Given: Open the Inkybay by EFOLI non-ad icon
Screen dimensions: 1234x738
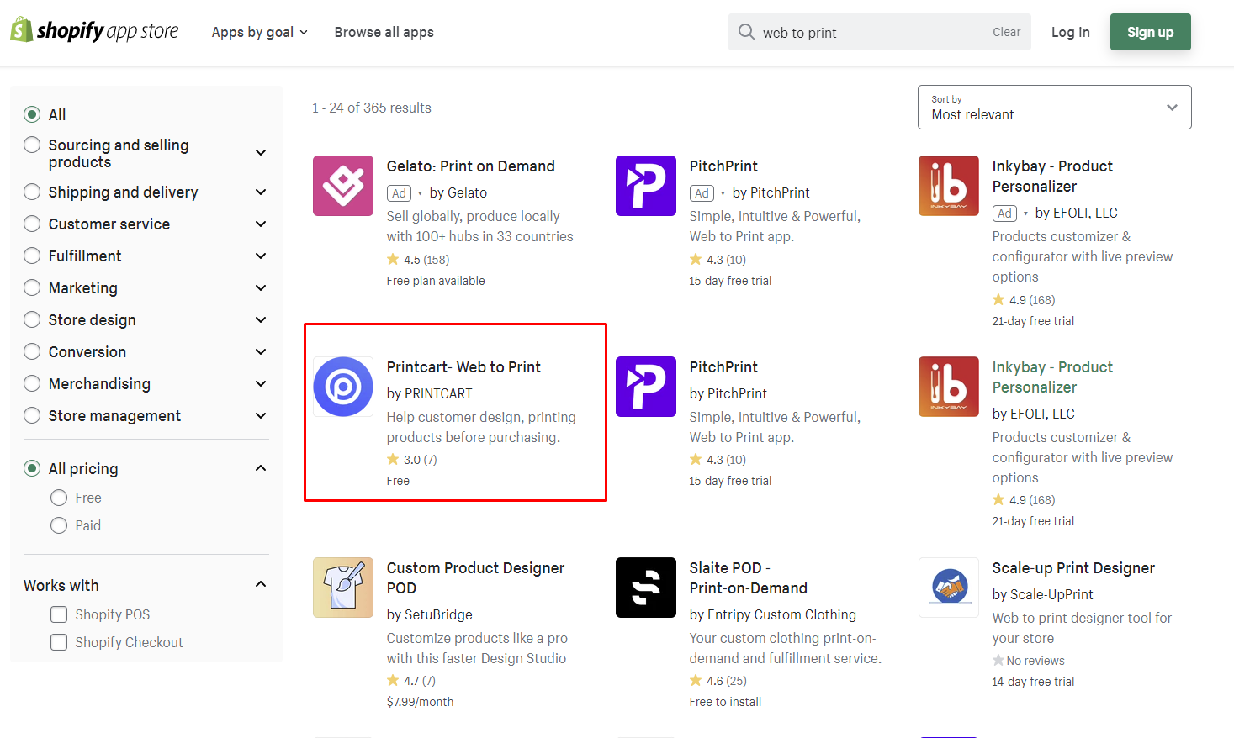Looking at the screenshot, I should (949, 387).
